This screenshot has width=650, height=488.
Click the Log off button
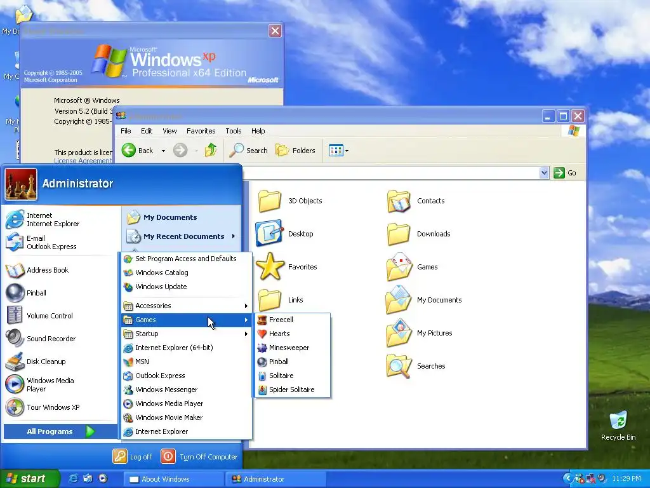click(133, 457)
